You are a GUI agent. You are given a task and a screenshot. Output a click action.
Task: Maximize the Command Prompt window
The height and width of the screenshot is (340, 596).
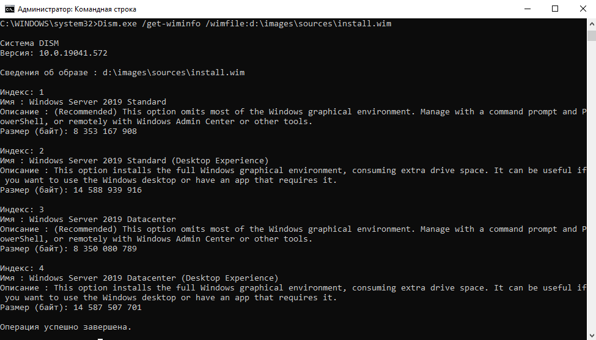click(555, 9)
